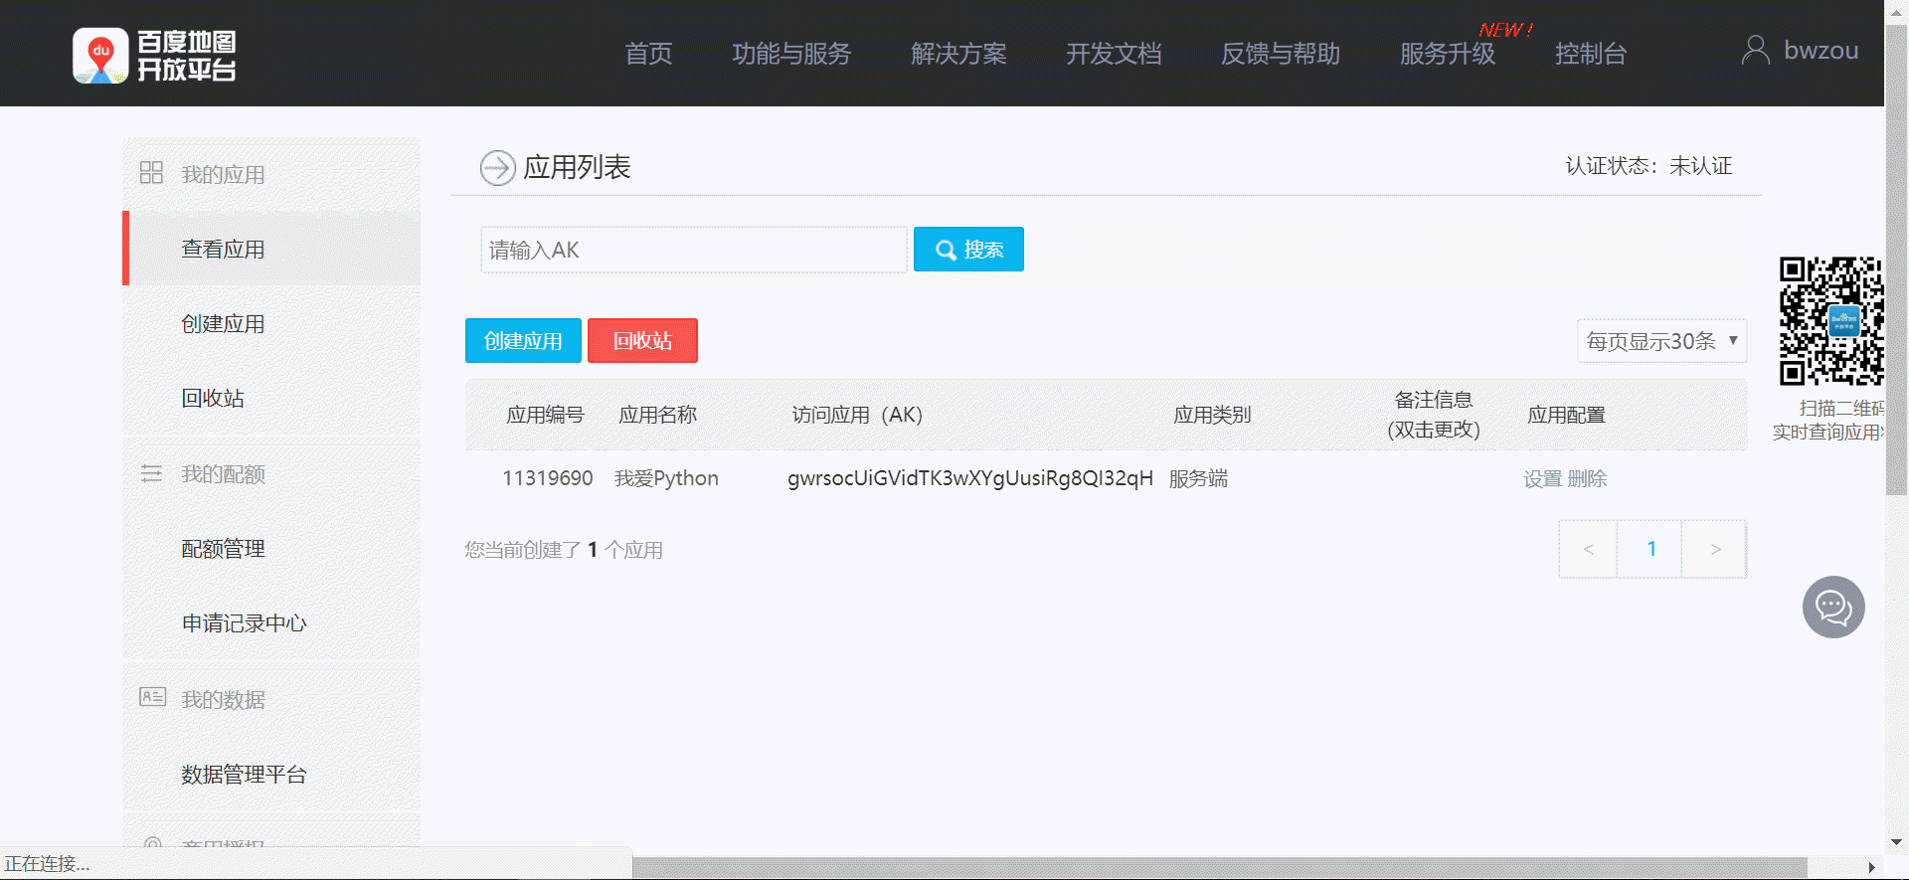Click the user avatar icon beside bwzou
Screen dimensions: 1909x880
click(1755, 50)
